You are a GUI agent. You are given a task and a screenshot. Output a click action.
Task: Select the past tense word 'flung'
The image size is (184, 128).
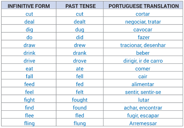click(x=80, y=124)
